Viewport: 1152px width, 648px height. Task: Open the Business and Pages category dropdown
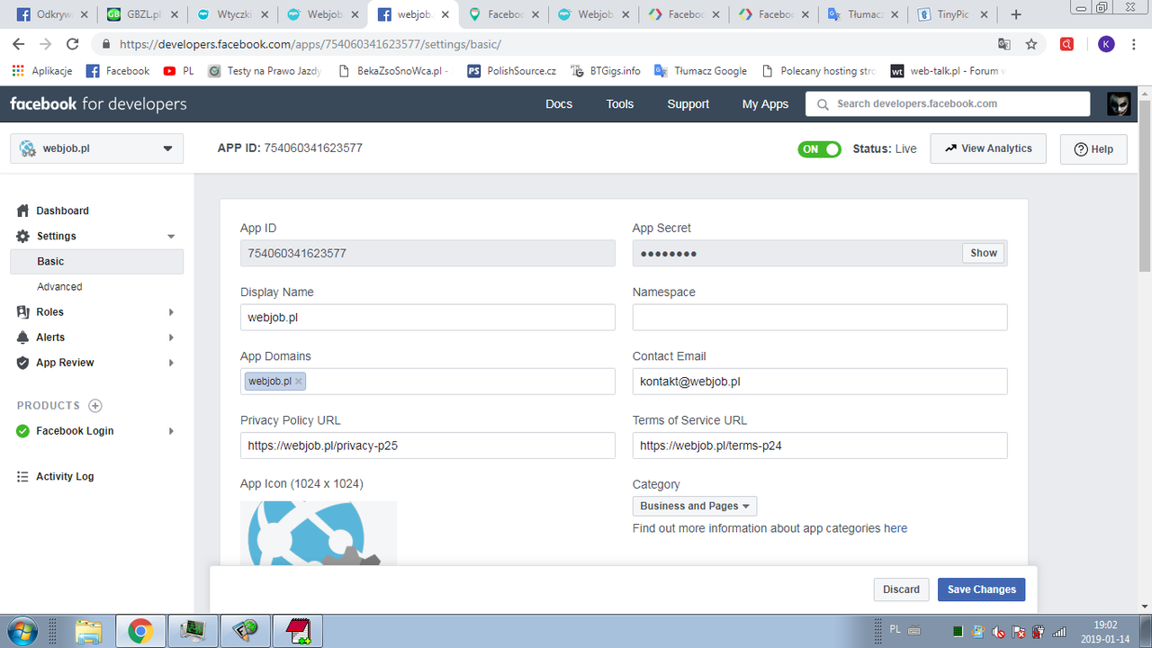click(695, 506)
